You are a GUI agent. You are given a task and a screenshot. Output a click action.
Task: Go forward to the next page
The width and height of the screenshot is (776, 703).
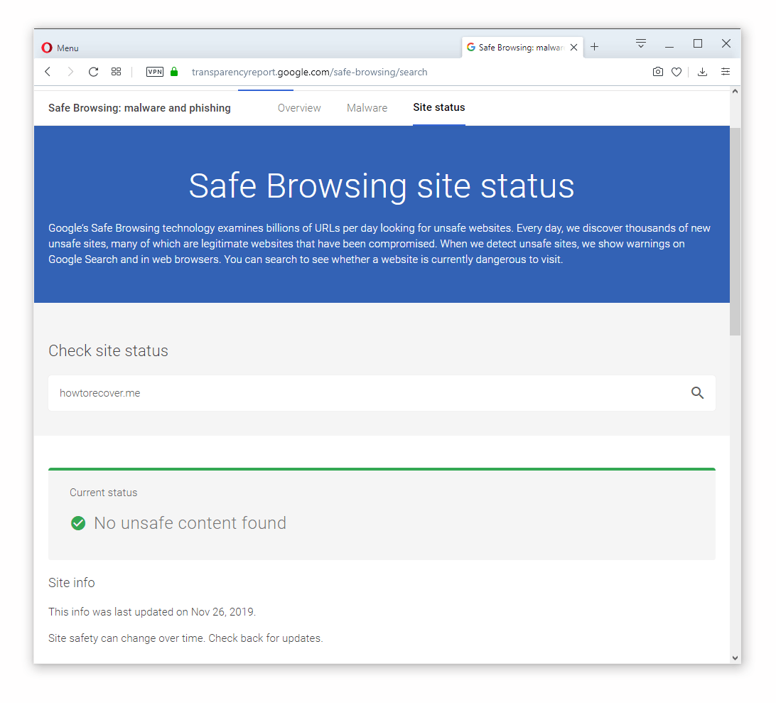70,72
